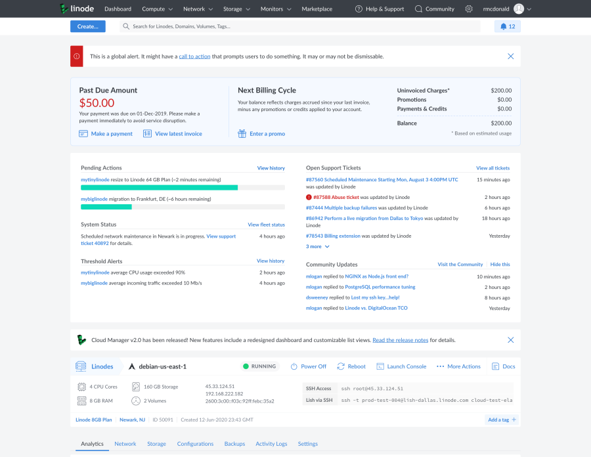This screenshot has height=457, width=591.
Task: Open Help & Support question icon
Action: pyautogui.click(x=359, y=9)
